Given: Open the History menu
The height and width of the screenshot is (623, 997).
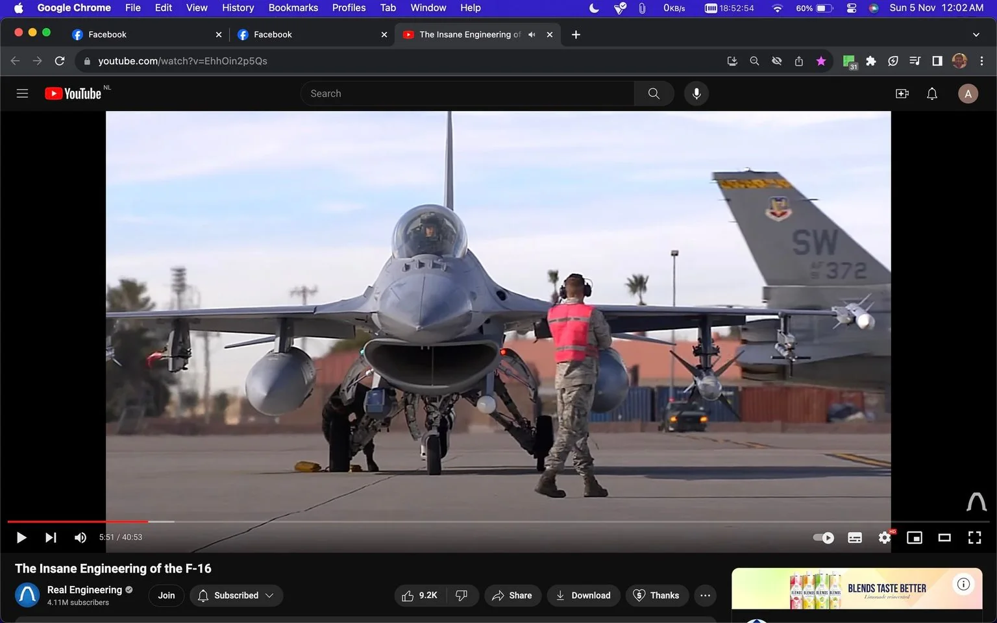Looking at the screenshot, I should [238, 8].
